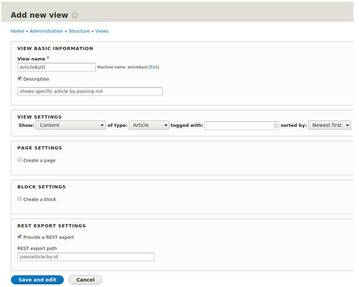Image resolution: width=359 pixels, height=287 pixels.
Task: Open the of type Article dropdown
Action: [x=149, y=125]
